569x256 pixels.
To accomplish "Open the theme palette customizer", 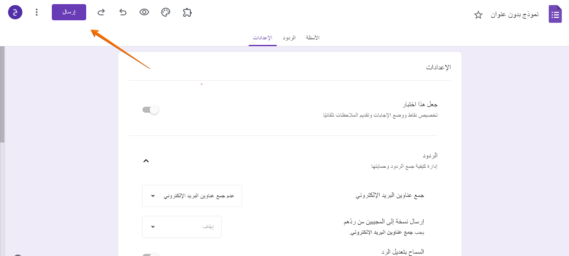I will point(166,12).
